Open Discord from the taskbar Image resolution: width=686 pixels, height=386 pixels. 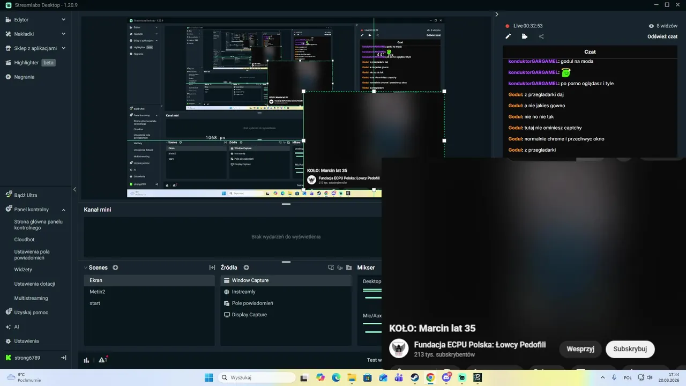point(446,377)
